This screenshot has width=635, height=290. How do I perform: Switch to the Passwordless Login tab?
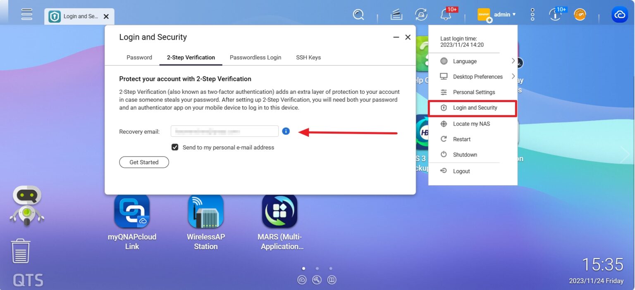tap(255, 57)
